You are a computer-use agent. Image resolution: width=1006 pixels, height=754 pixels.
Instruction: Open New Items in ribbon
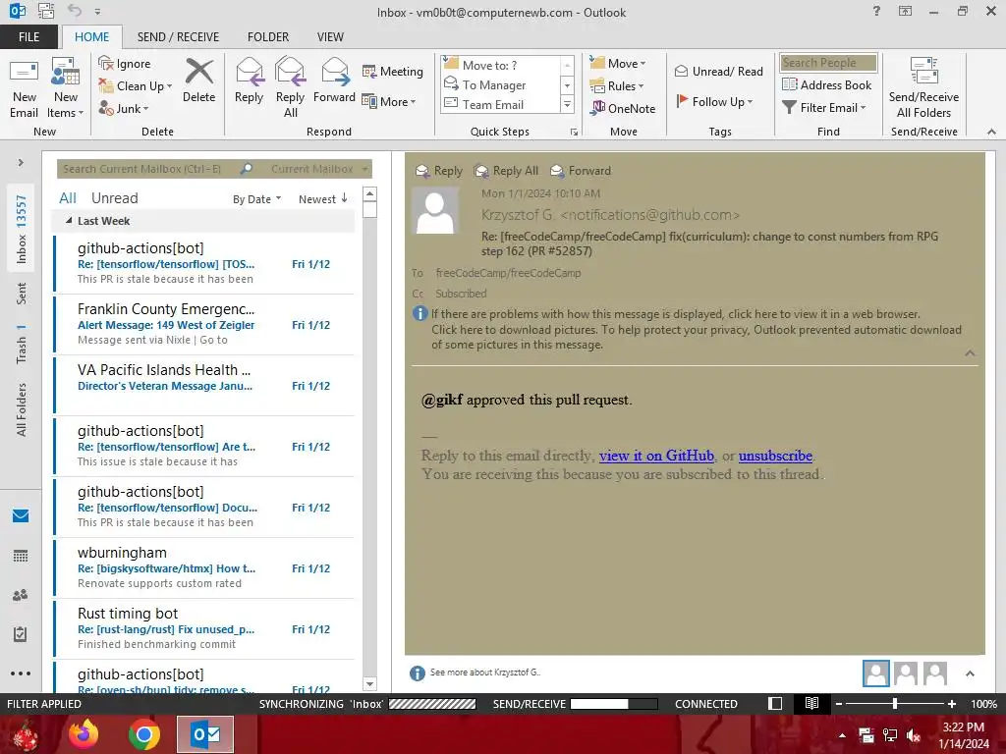point(66,88)
